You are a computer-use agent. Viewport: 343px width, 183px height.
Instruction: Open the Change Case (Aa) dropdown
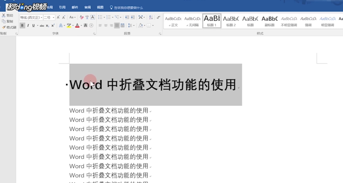point(73,17)
